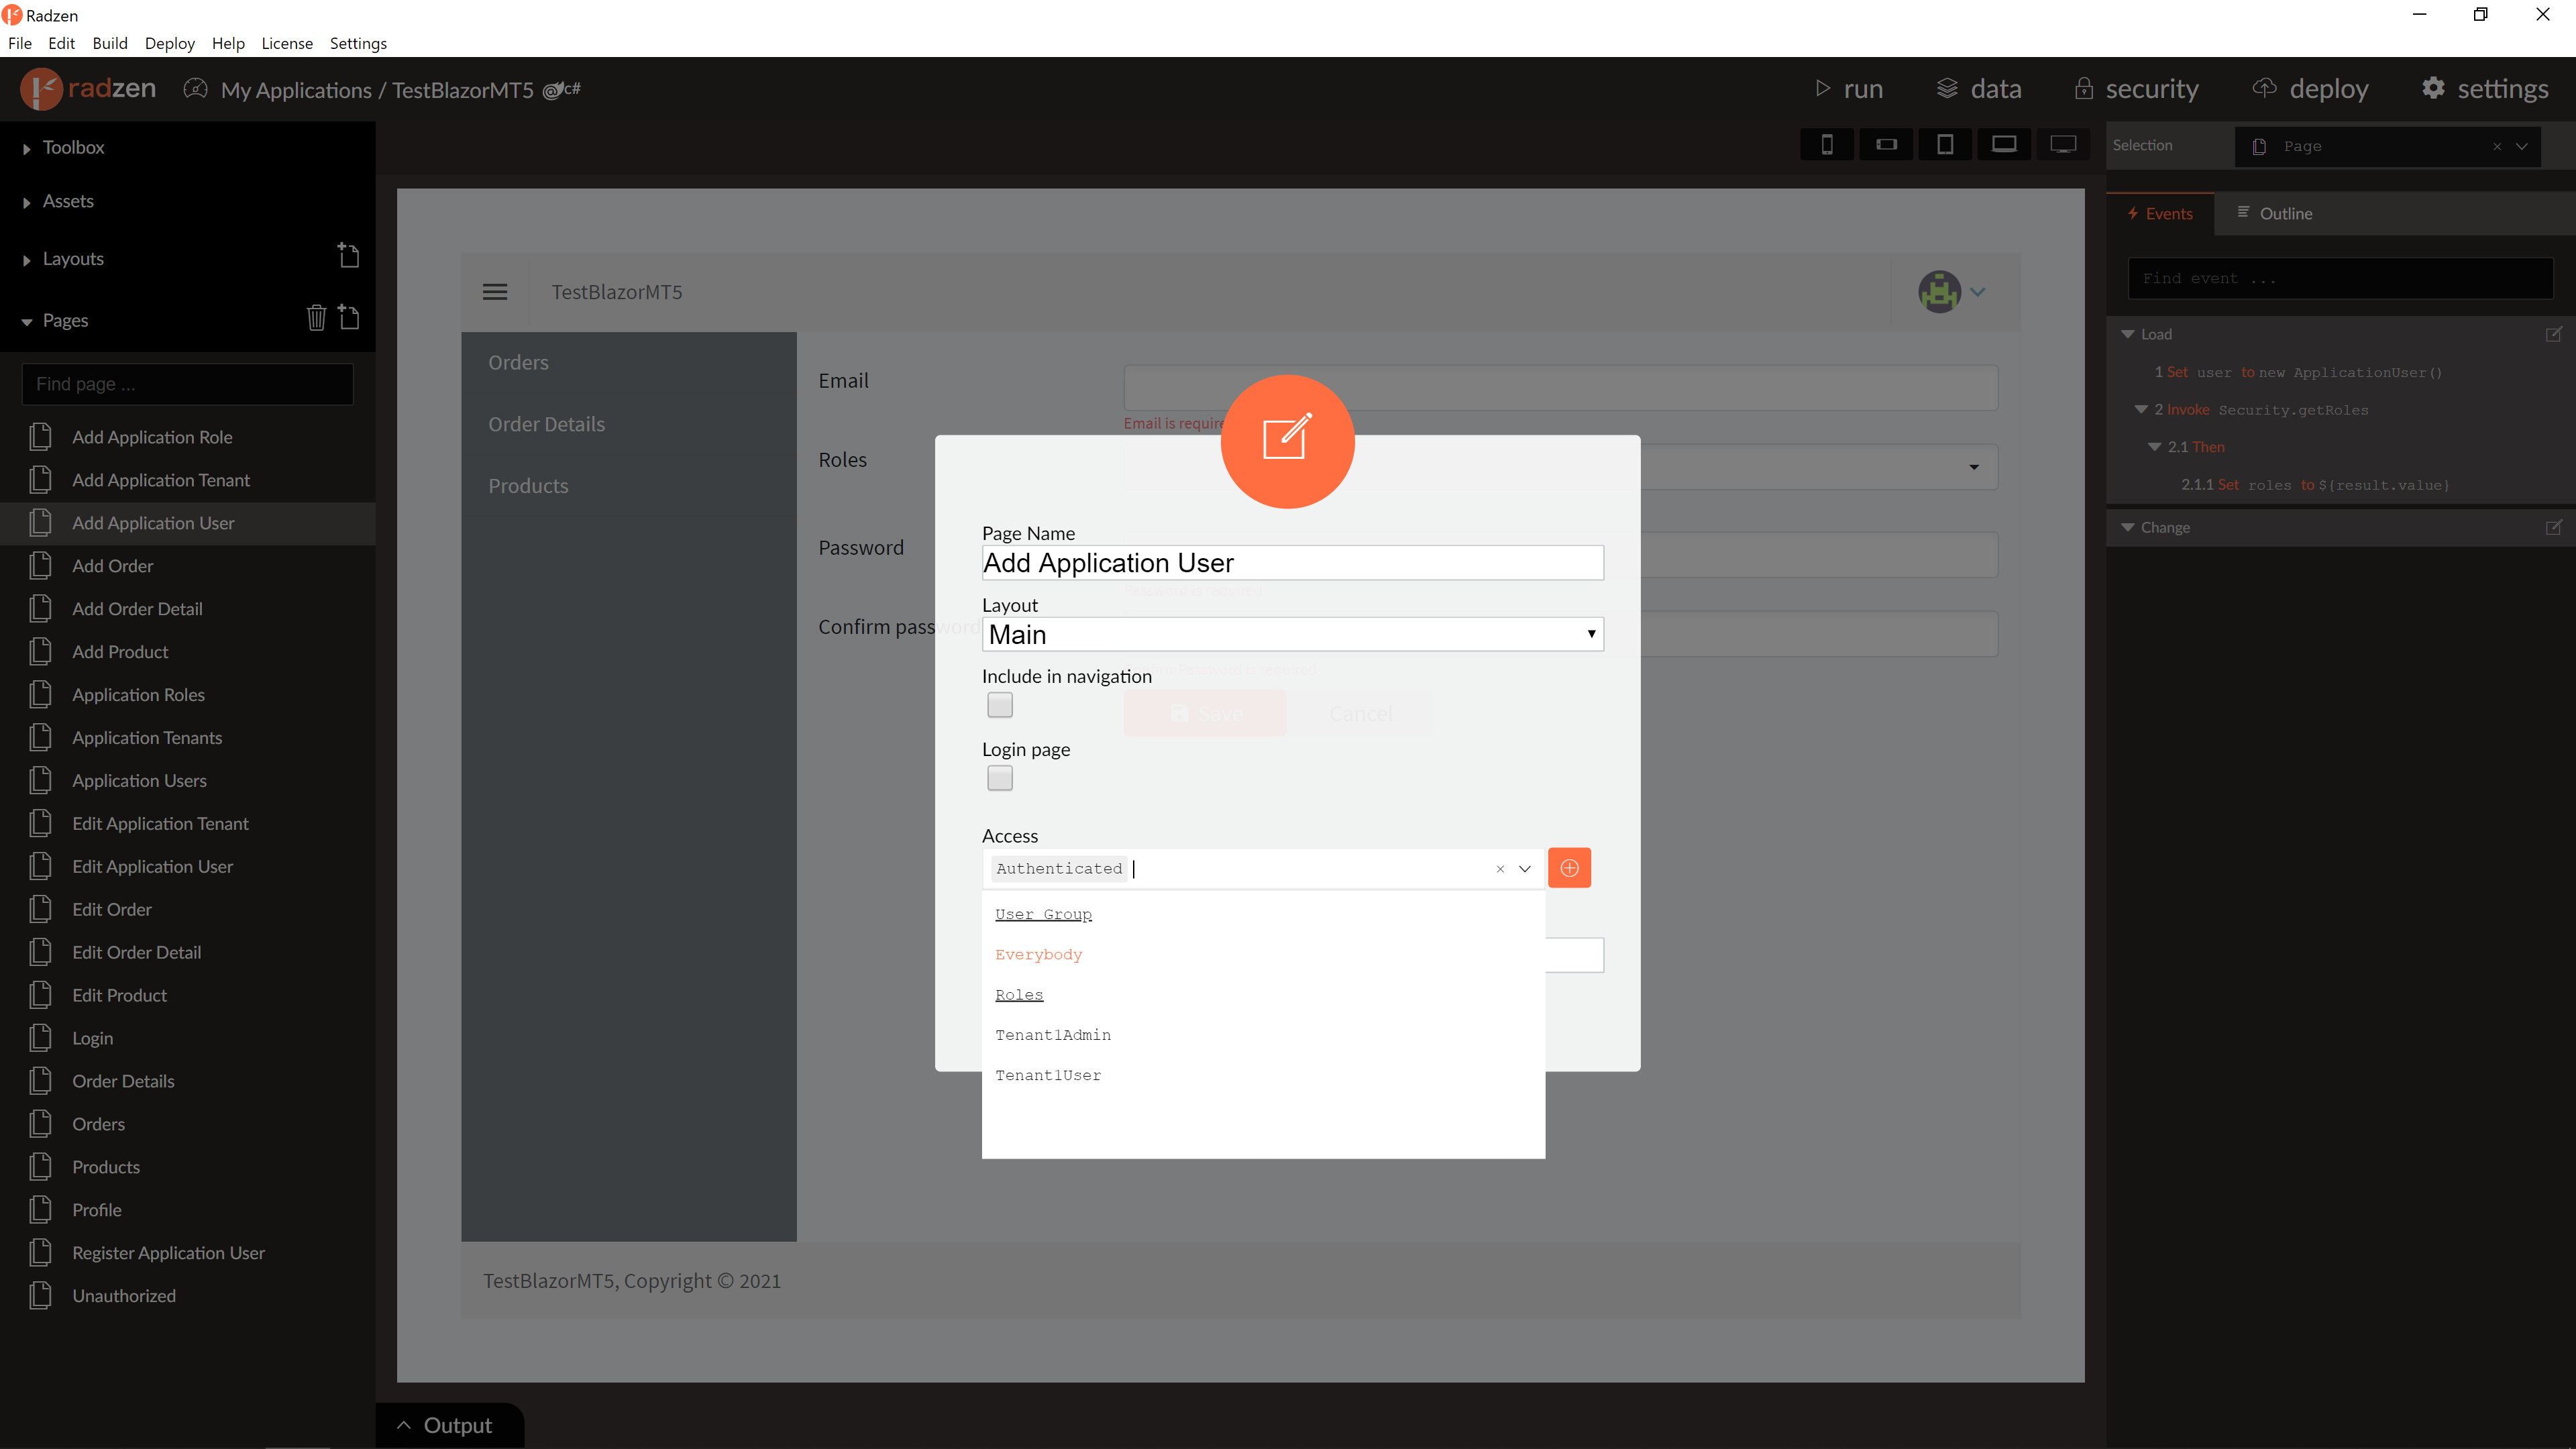
Task: Toggle the Login page checkbox
Action: coord(1000,778)
